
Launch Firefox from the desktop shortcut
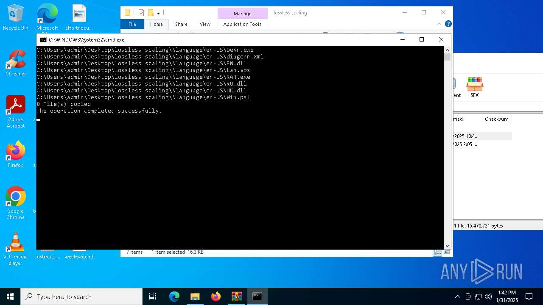[x=16, y=155]
